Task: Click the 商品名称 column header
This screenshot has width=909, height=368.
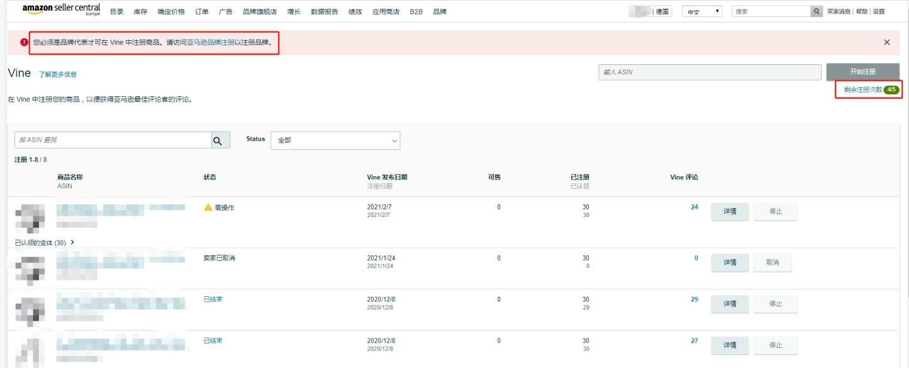Action: tap(70, 177)
